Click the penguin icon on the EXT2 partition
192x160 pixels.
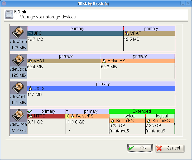coord(30,89)
